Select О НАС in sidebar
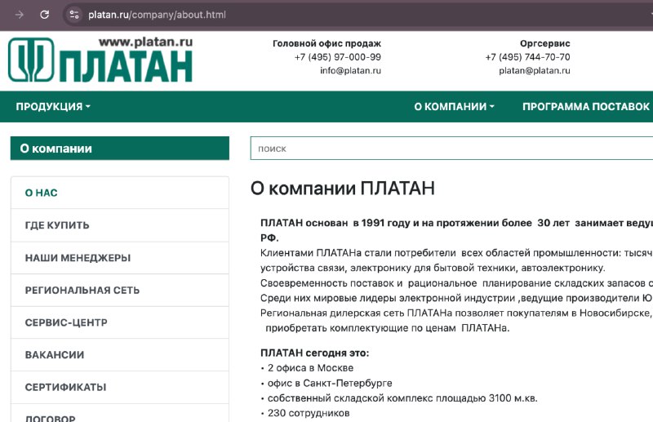653x422 pixels. click(120, 193)
